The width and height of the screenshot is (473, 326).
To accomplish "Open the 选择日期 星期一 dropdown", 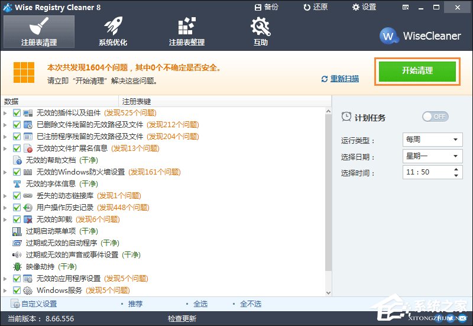I will pyautogui.click(x=432, y=156).
